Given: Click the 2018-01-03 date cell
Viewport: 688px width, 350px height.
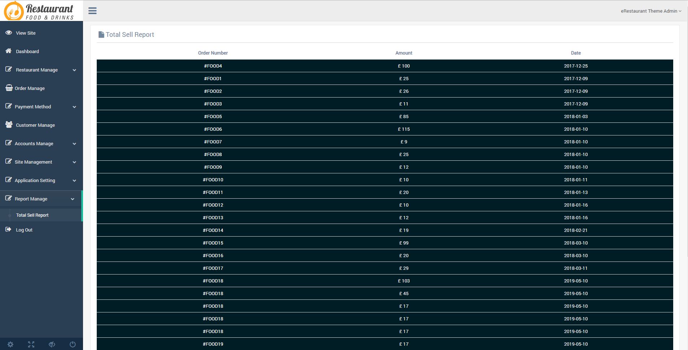Looking at the screenshot, I should tap(576, 116).
